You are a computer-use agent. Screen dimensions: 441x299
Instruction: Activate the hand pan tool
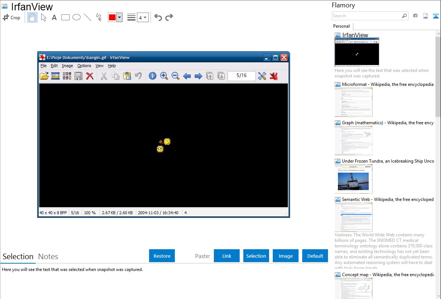pyautogui.click(x=32, y=17)
